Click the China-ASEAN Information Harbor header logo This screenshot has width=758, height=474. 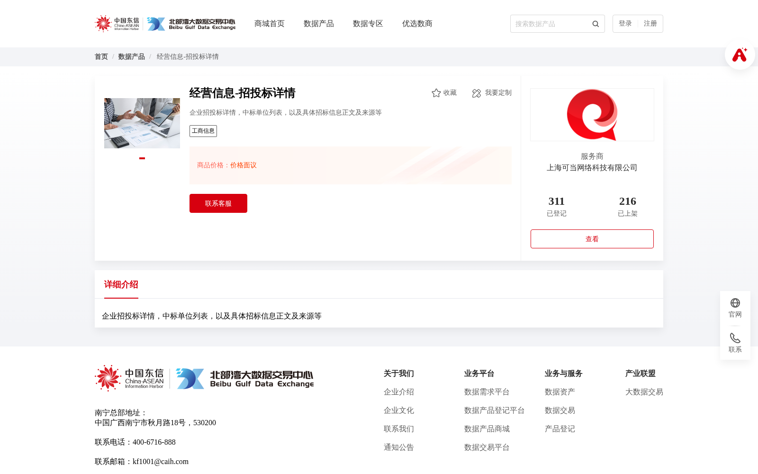pos(117,24)
